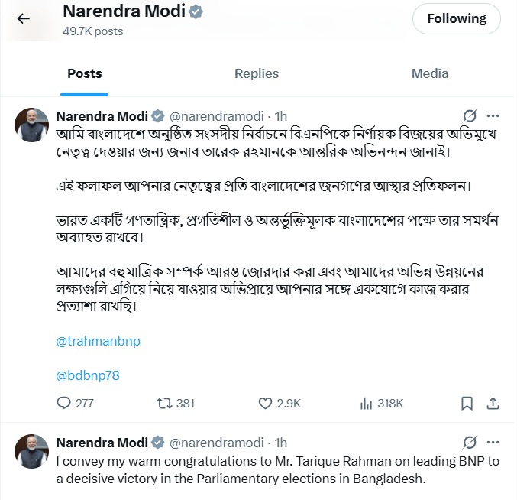Share the Bengali post
This screenshot has height=500, width=530.
pyautogui.click(x=493, y=403)
